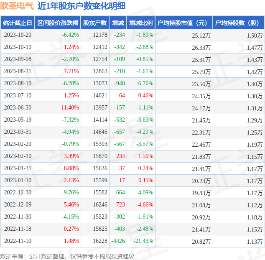Image resolution: width=265 pixels, height=260 pixels.
Task: Click the date cell 2022-12-09
Action: tap(18, 204)
